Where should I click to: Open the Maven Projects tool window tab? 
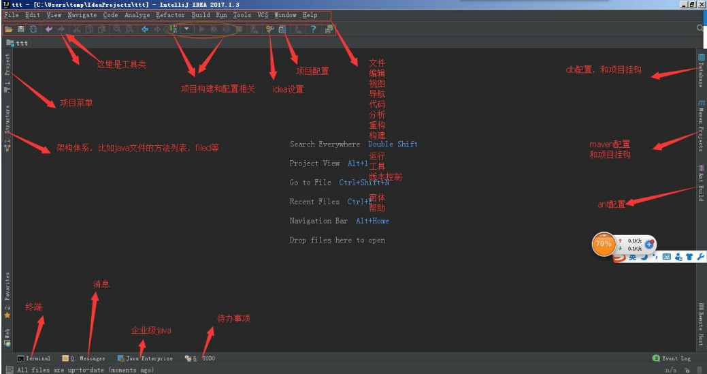(701, 126)
